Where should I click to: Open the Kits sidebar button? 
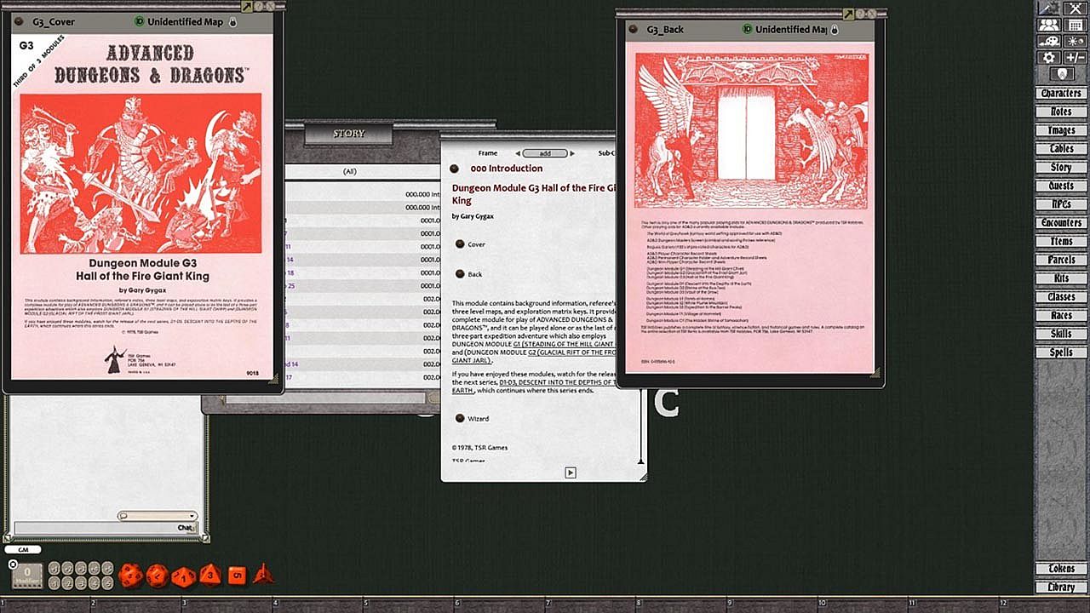[x=1060, y=278]
